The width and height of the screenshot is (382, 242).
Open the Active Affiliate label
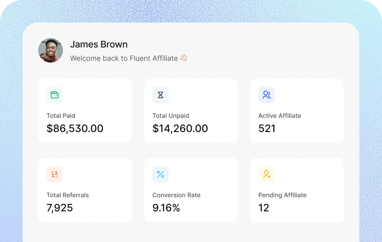279,116
